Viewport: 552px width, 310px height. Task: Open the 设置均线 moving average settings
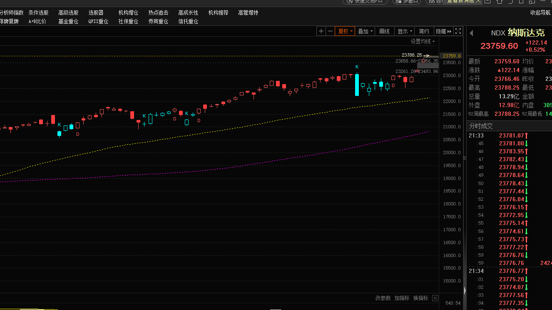click(423, 41)
